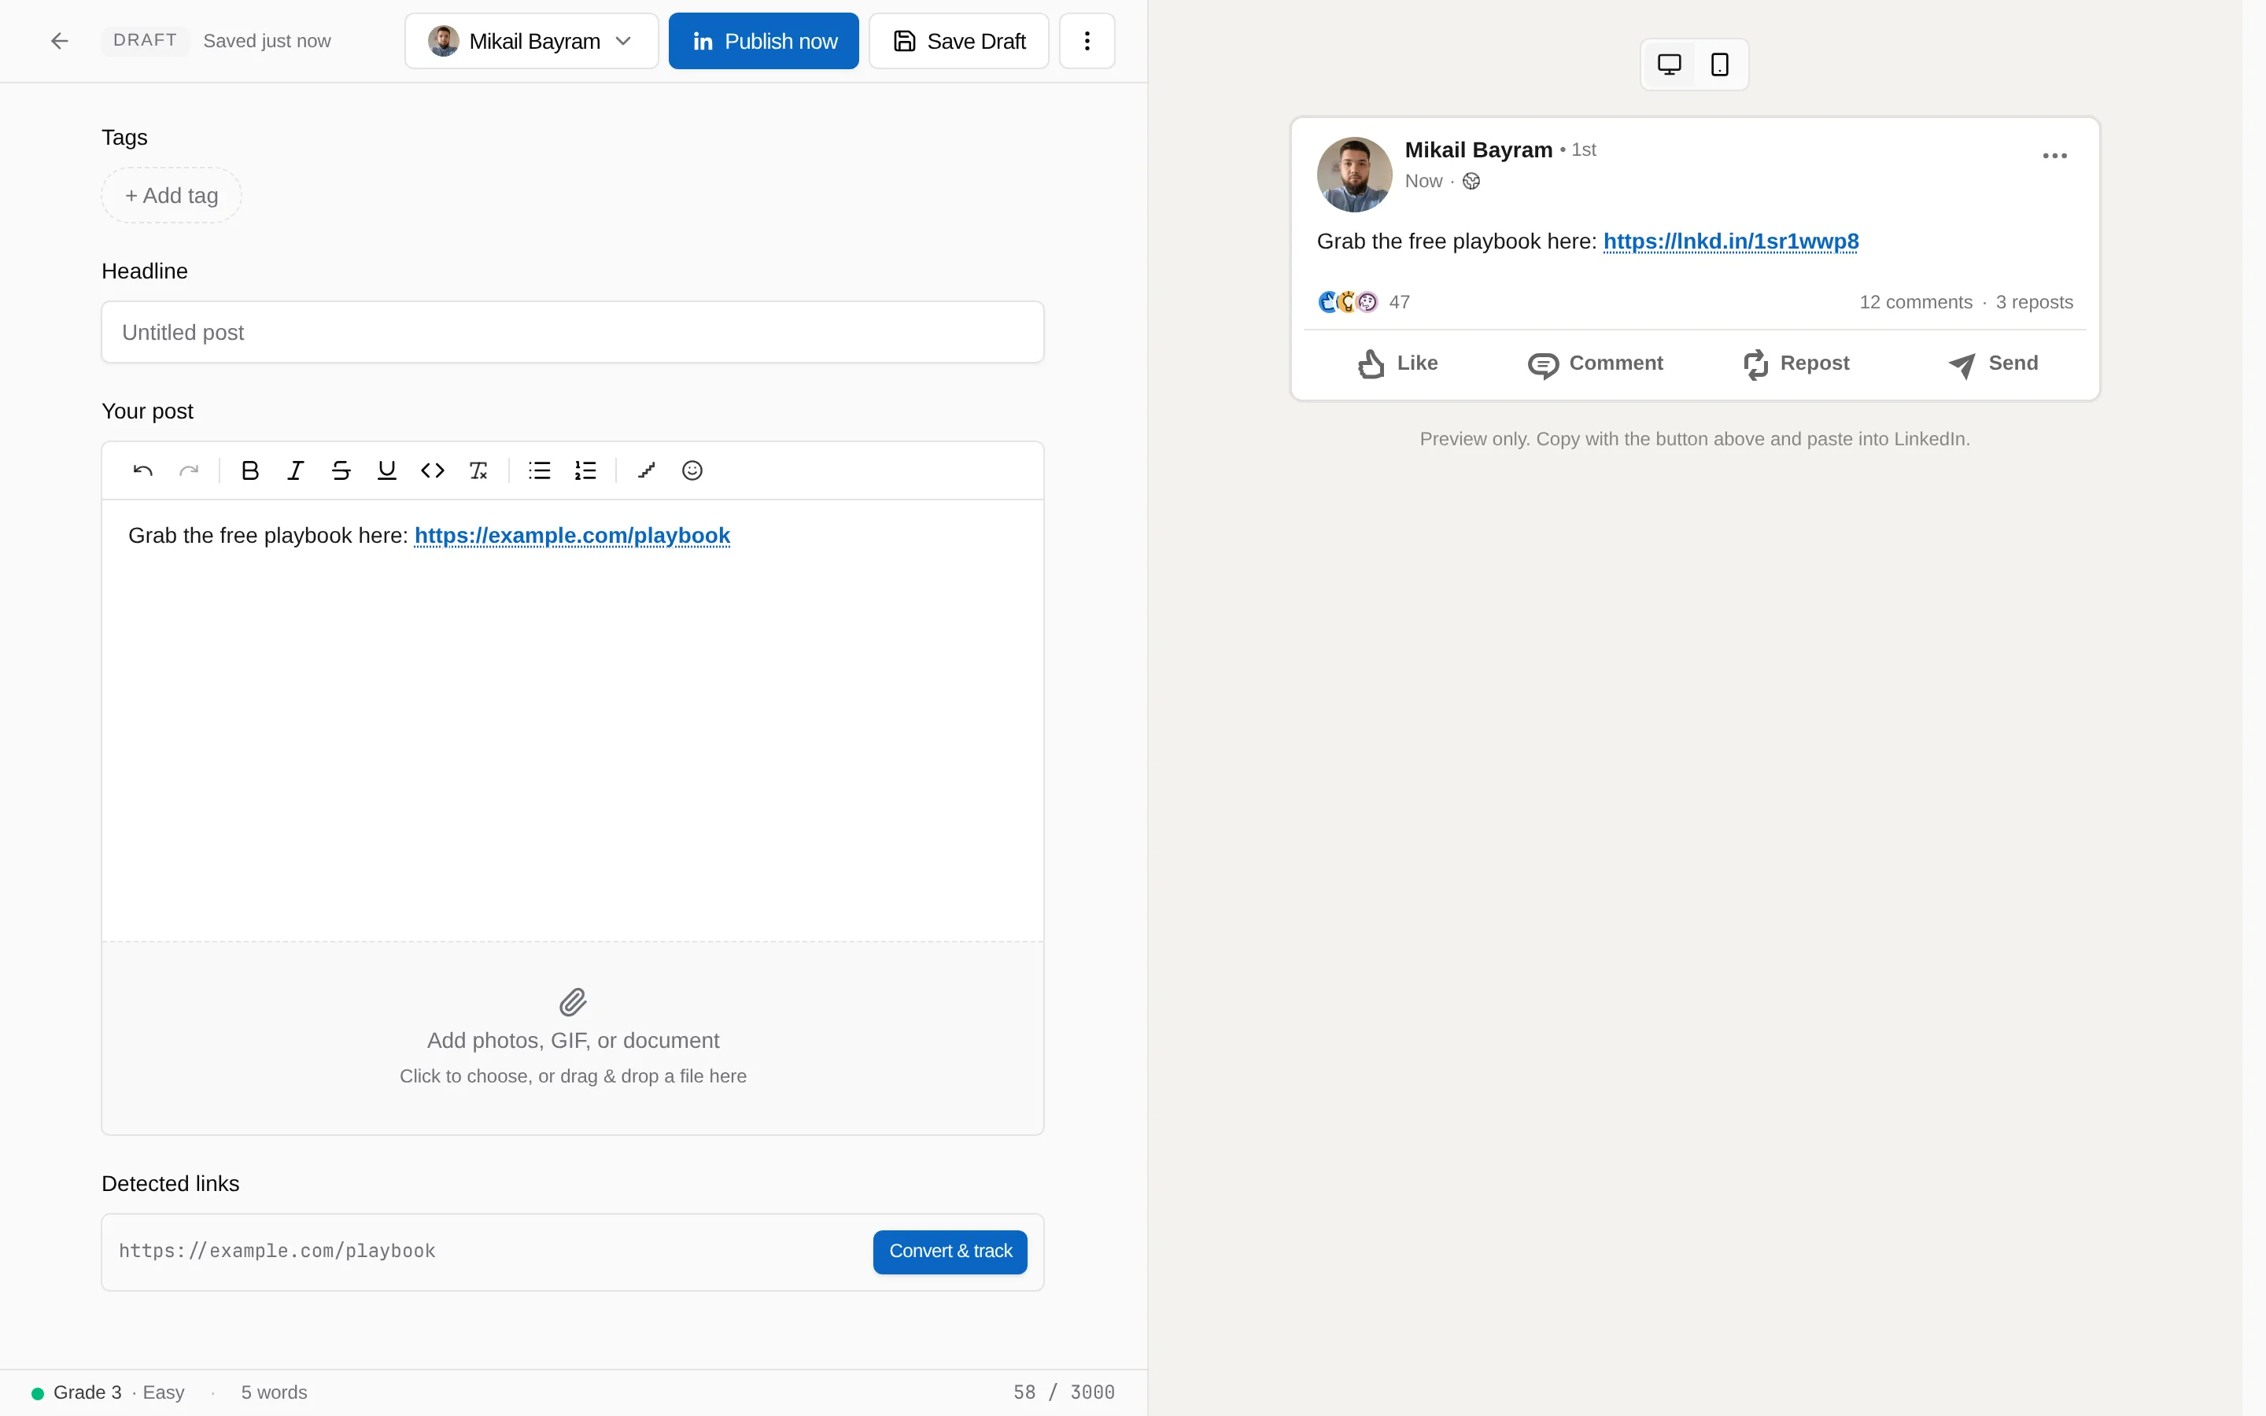Click the paperclip attachment icon

tap(573, 1002)
